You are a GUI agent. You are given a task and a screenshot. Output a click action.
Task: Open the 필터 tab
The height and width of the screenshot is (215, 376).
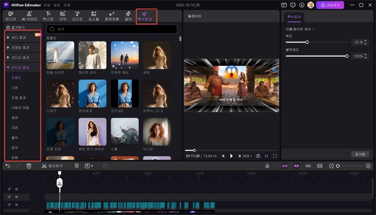click(128, 16)
